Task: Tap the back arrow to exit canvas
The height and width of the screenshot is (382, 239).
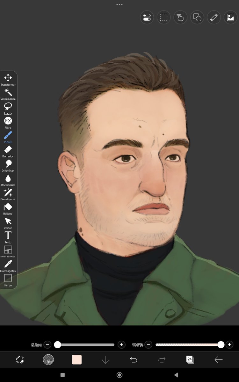Action: click(x=219, y=360)
